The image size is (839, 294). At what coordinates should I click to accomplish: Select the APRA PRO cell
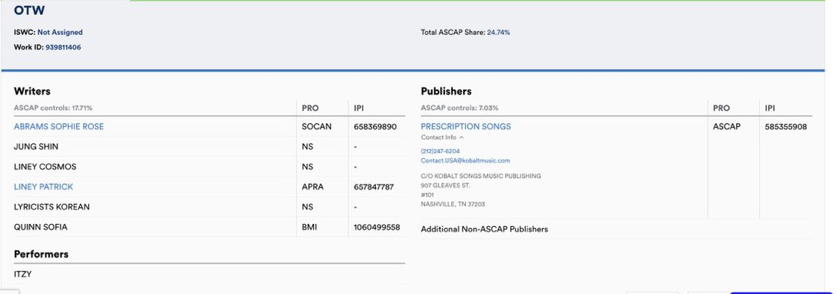pyautogui.click(x=312, y=187)
